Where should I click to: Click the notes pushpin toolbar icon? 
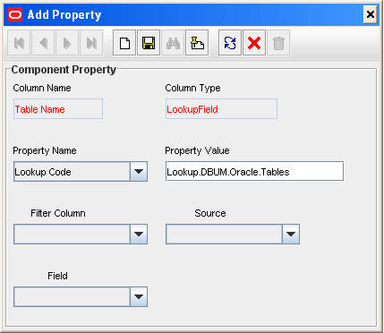pos(197,43)
